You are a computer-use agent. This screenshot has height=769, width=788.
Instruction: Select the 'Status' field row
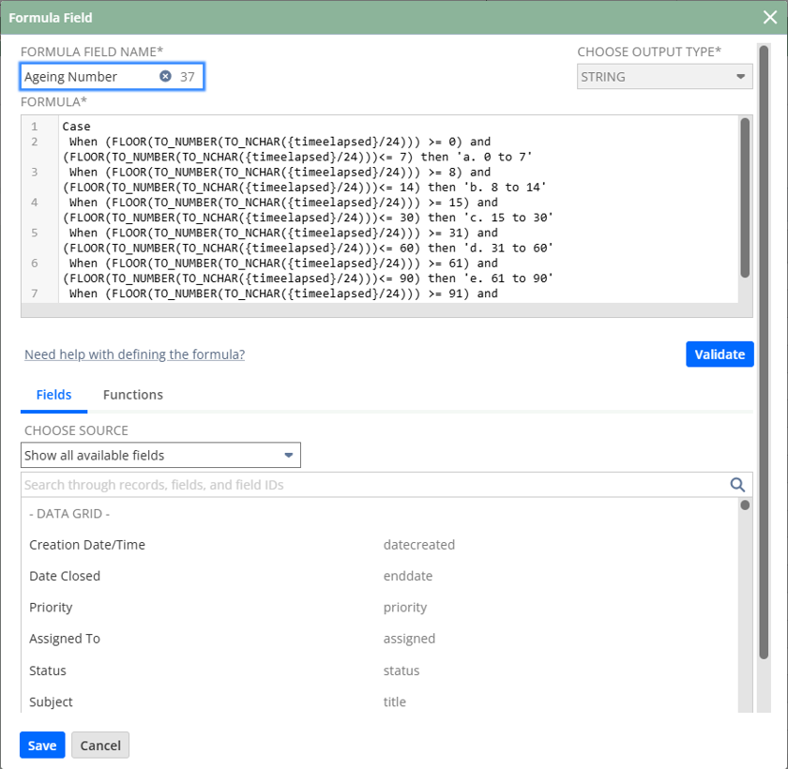tap(379, 671)
